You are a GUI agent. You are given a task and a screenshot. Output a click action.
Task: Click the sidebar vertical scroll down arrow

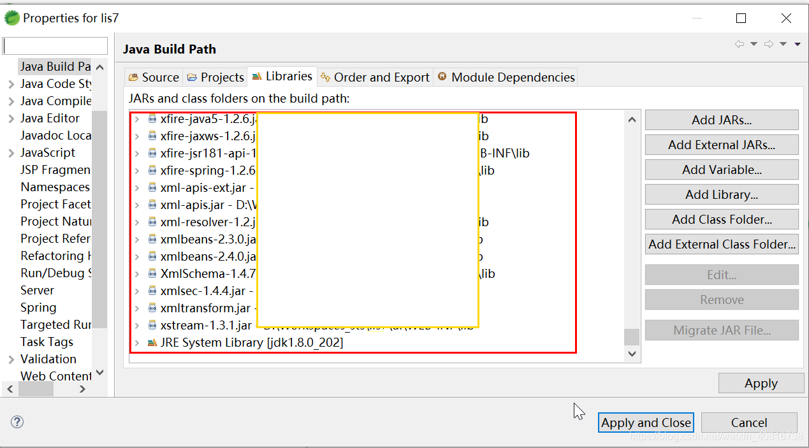coord(99,373)
